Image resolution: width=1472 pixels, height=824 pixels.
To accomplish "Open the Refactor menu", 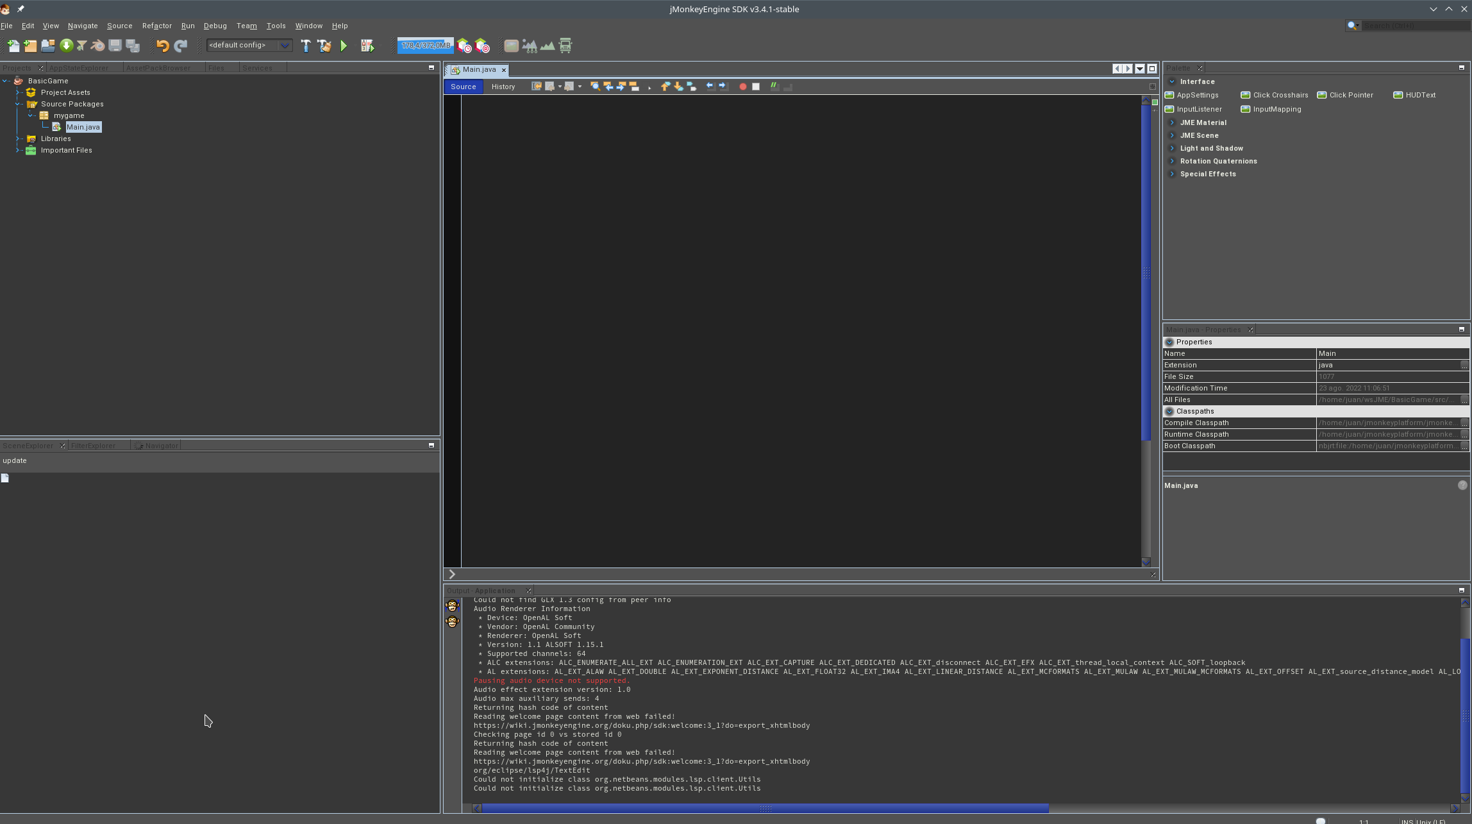I will click(x=157, y=26).
